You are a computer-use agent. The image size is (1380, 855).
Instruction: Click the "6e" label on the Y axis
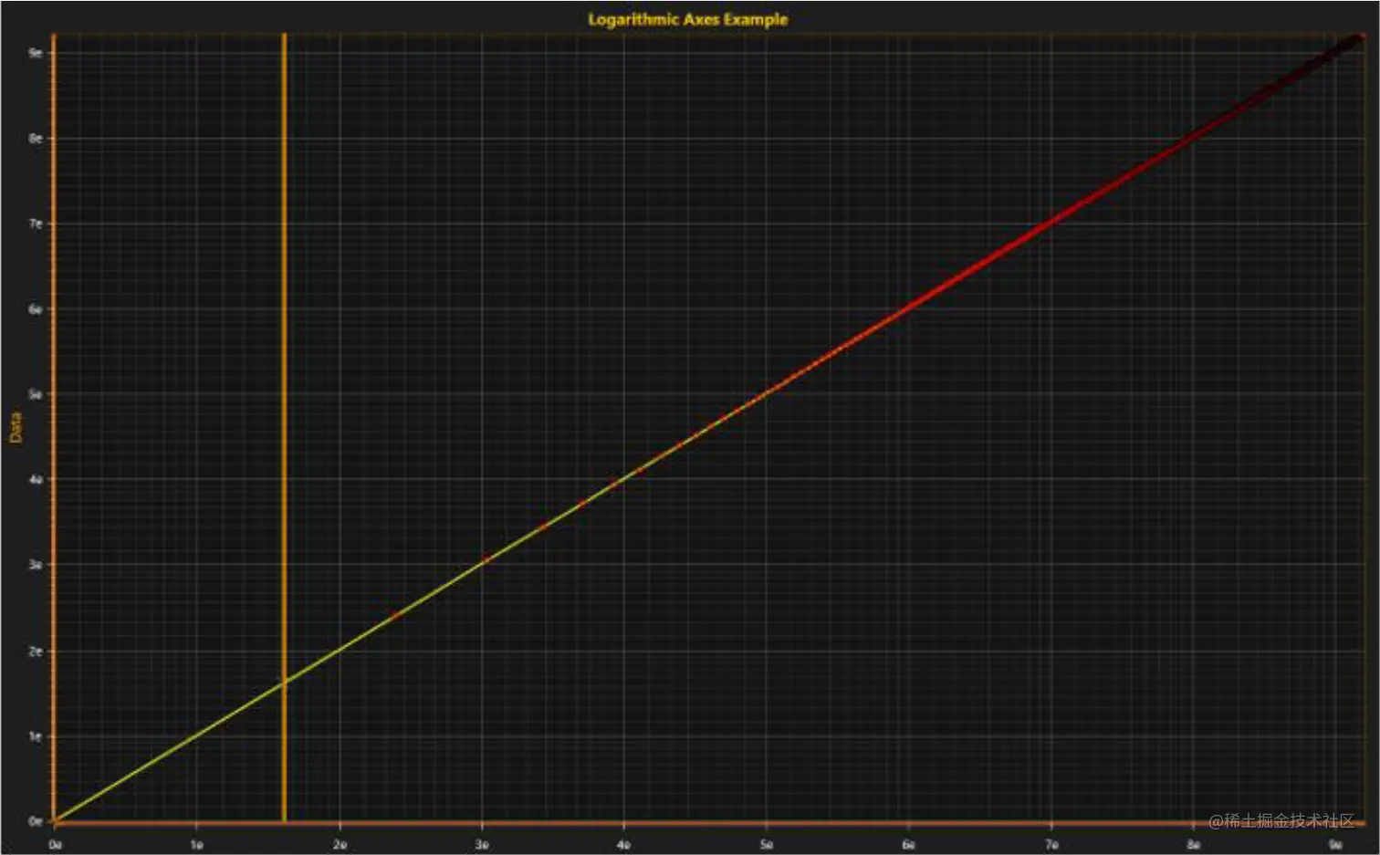tap(36, 309)
